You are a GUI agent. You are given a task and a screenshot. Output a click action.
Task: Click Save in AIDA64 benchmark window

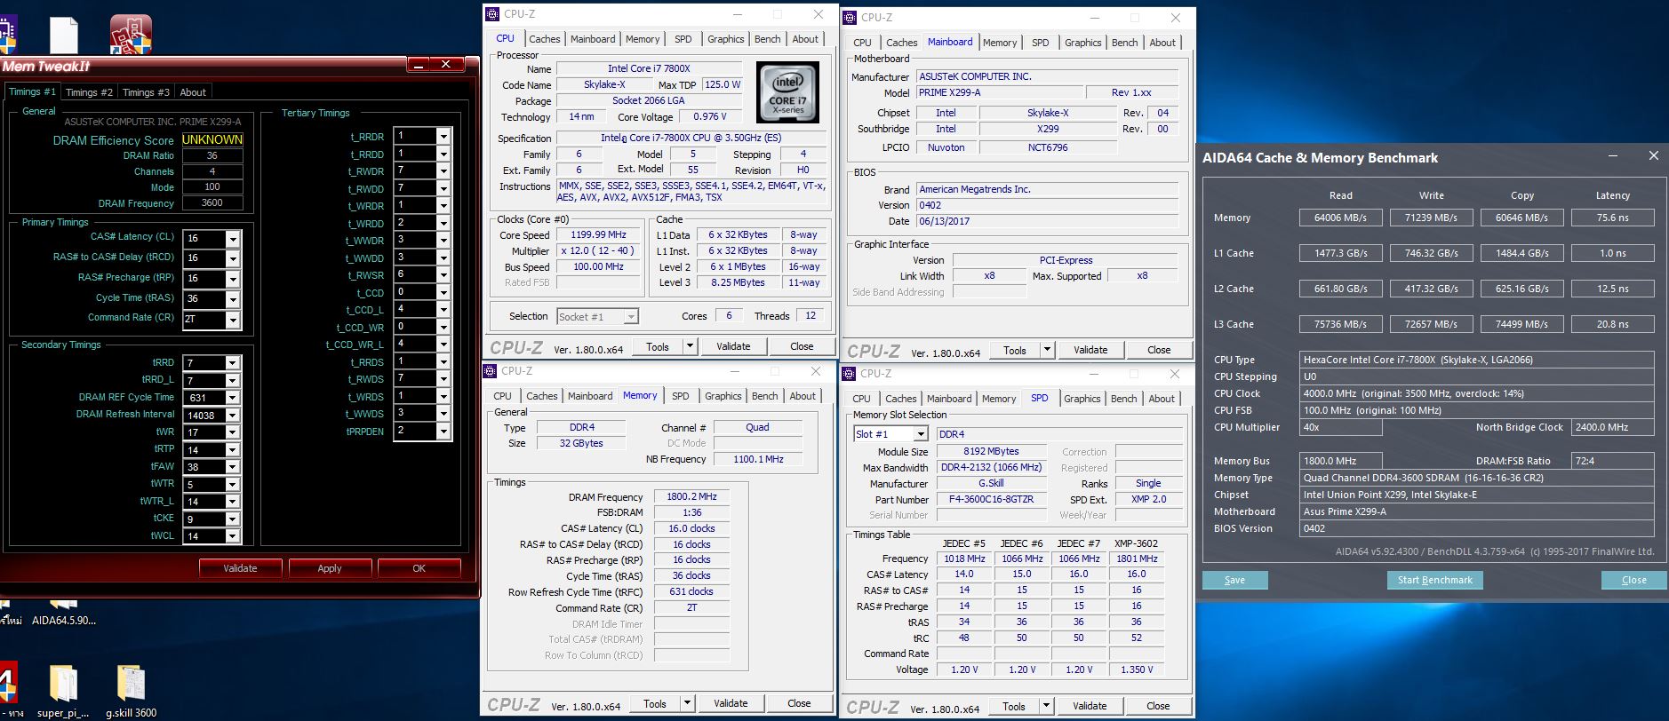(1234, 580)
